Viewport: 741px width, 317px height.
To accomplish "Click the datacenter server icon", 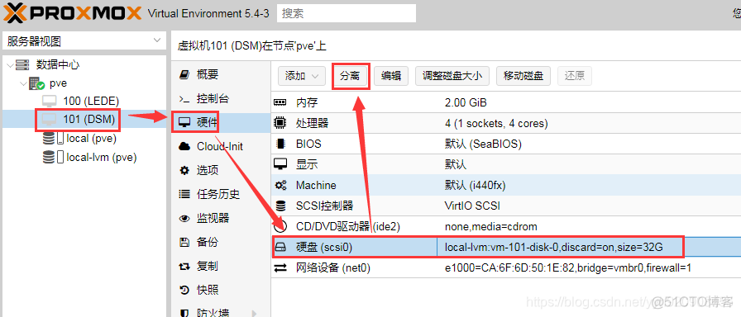I will [x=22, y=64].
